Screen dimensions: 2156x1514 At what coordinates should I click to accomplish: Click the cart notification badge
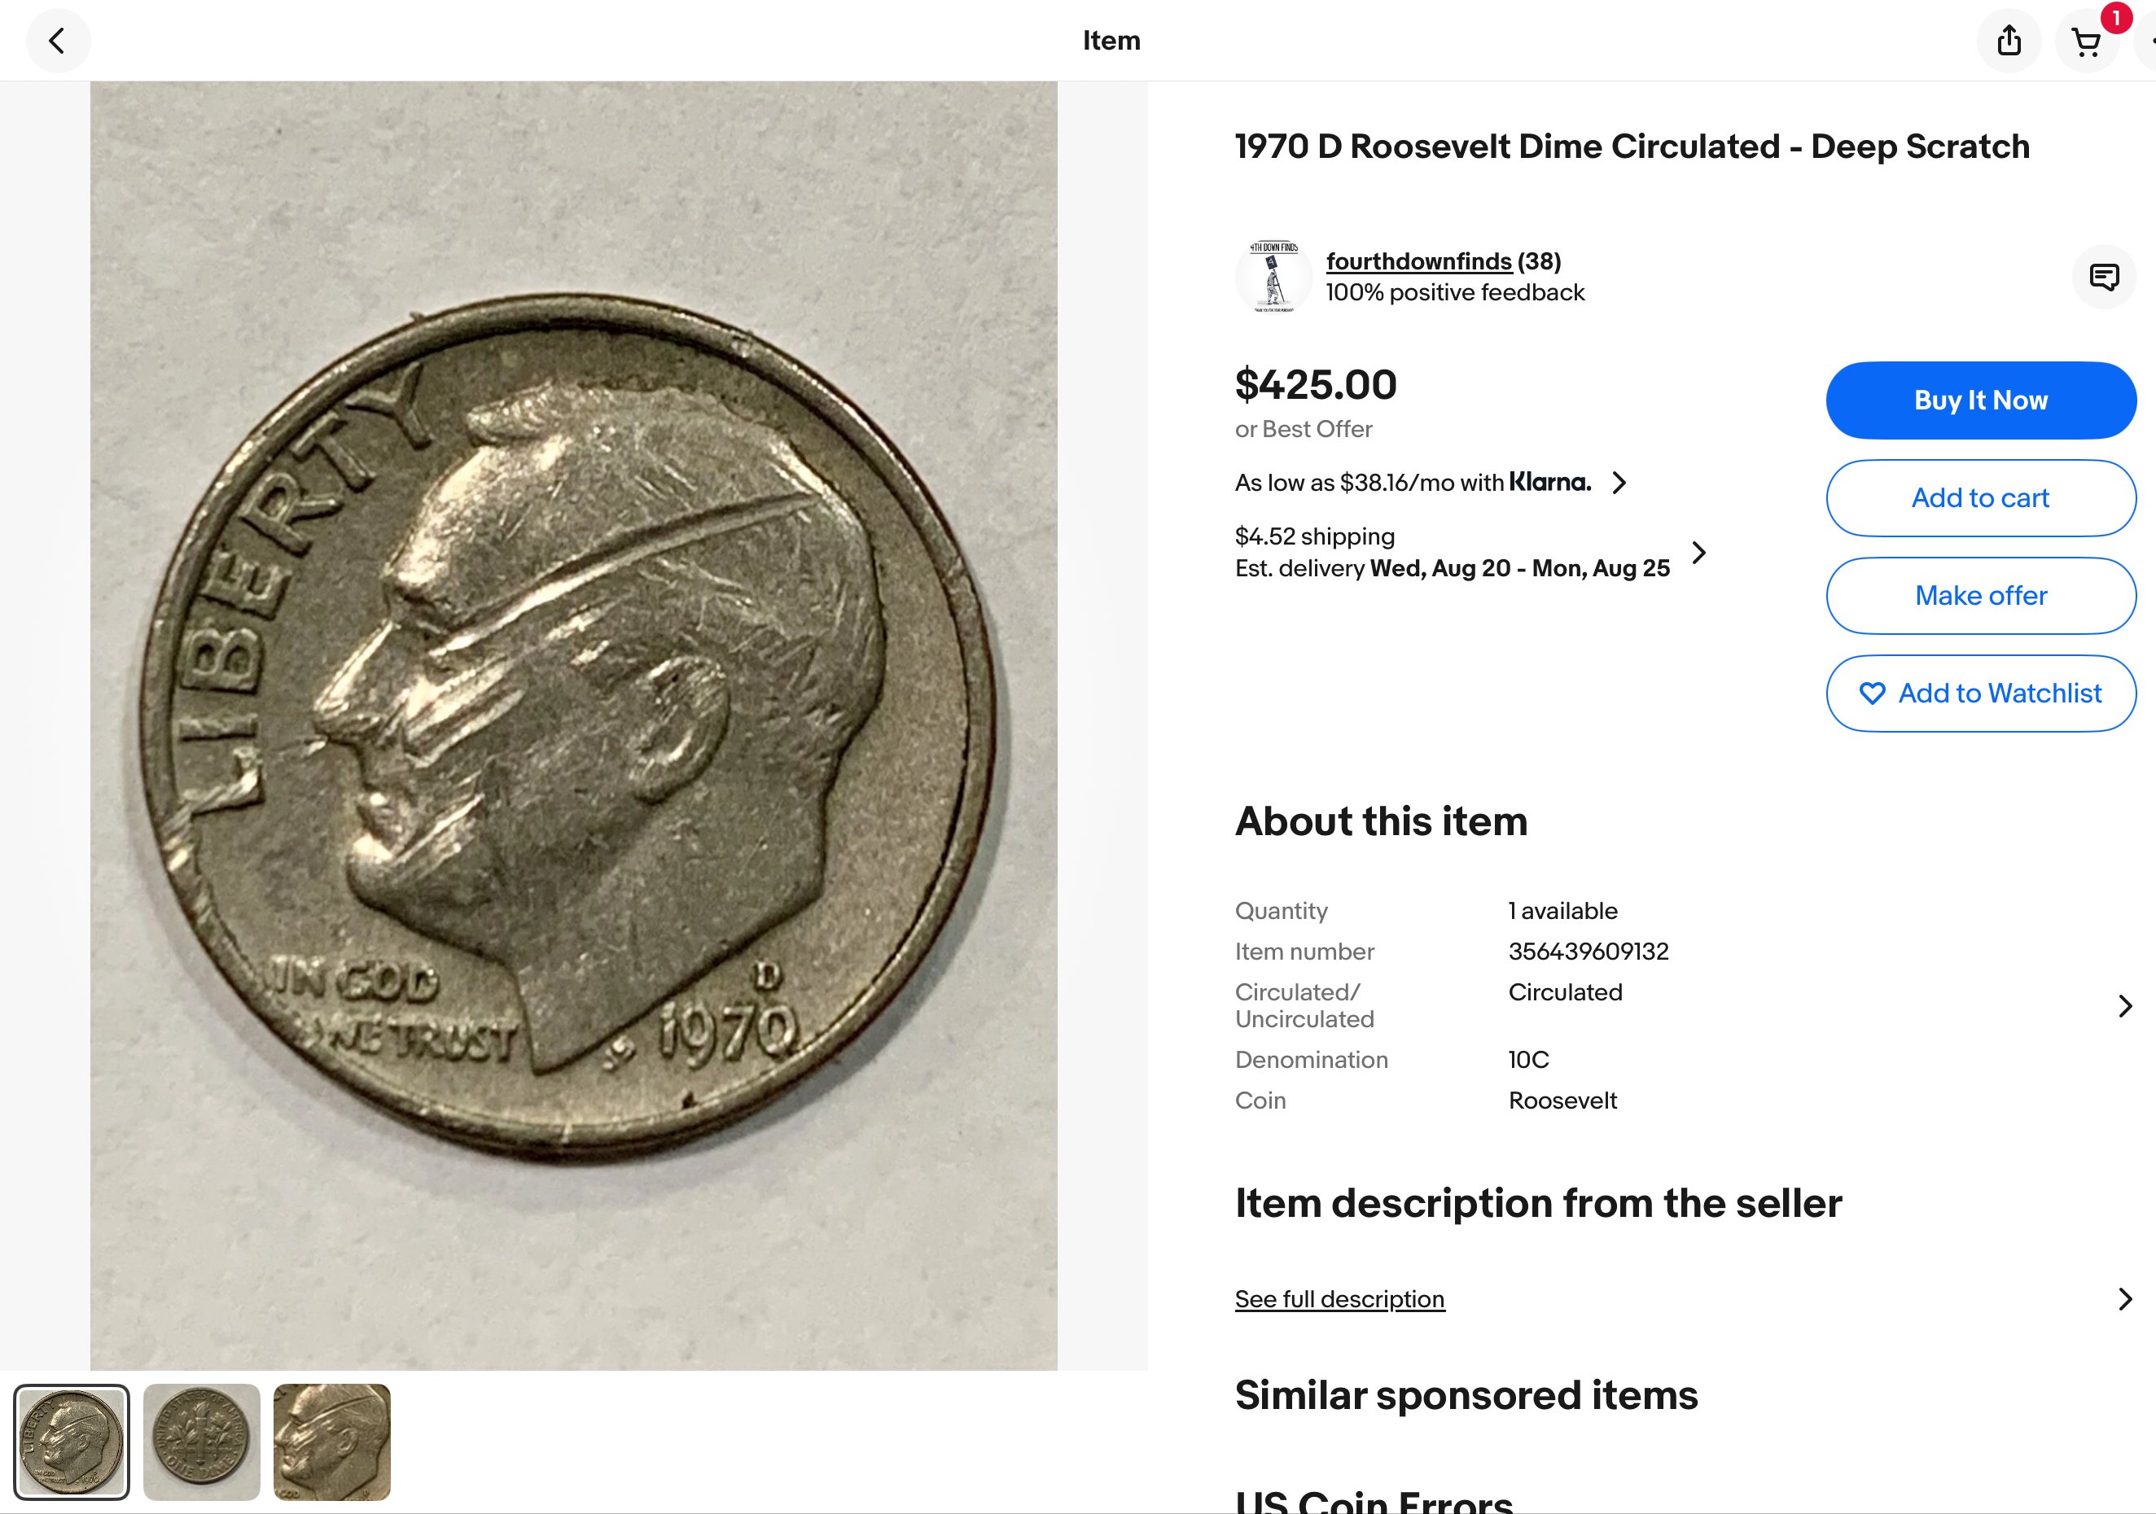2115,18
